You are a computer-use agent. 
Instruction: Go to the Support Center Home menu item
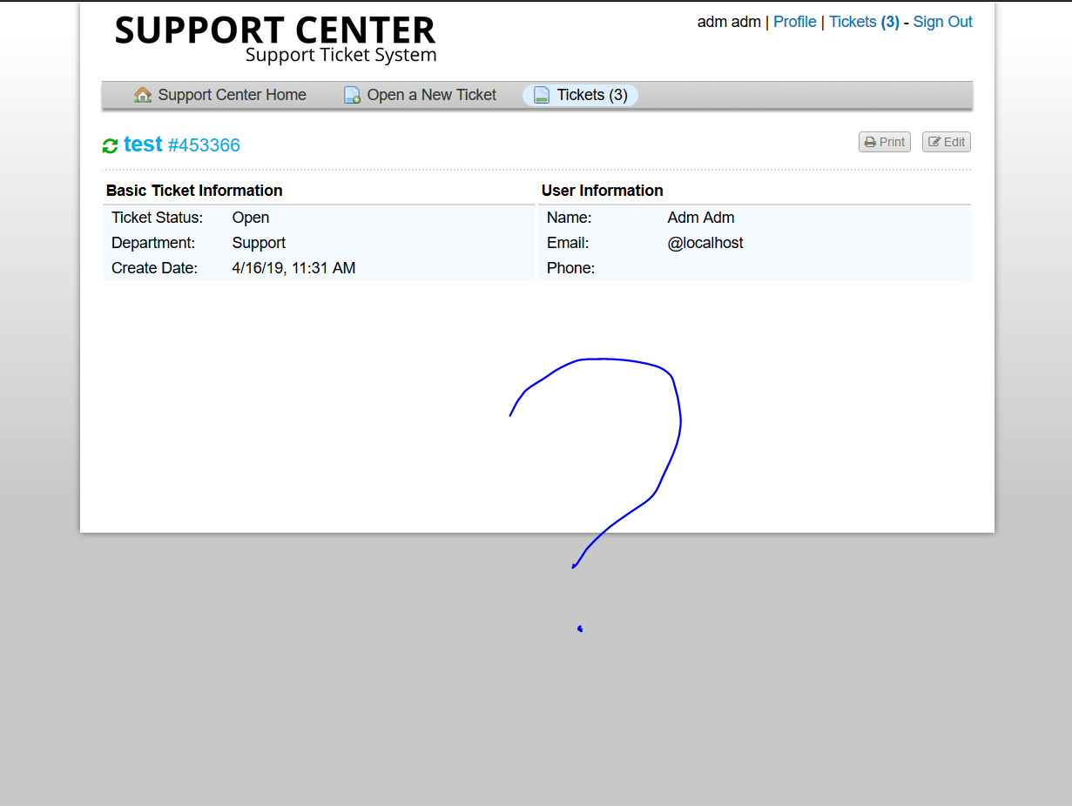point(232,95)
